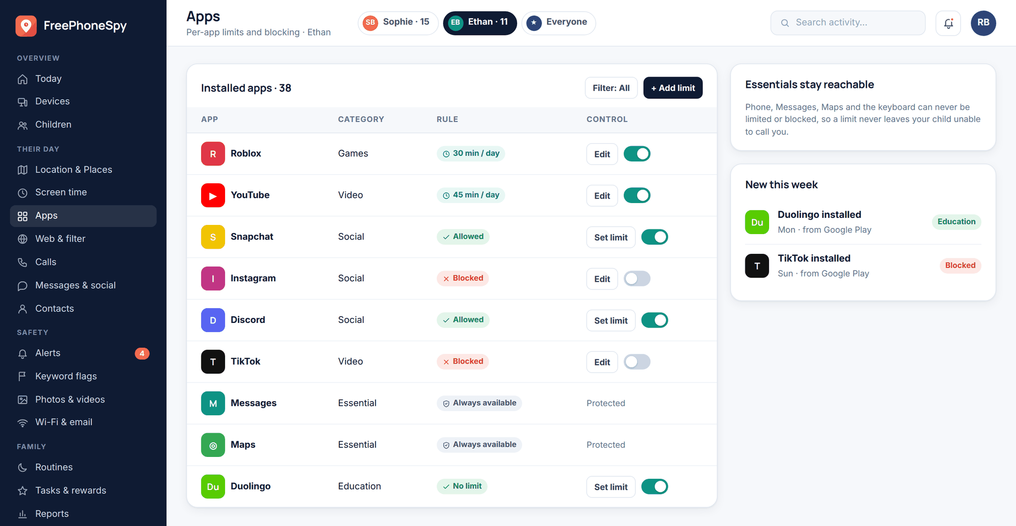Click the Snapchat Allowed rule badge
The image size is (1016, 526).
pyautogui.click(x=463, y=237)
